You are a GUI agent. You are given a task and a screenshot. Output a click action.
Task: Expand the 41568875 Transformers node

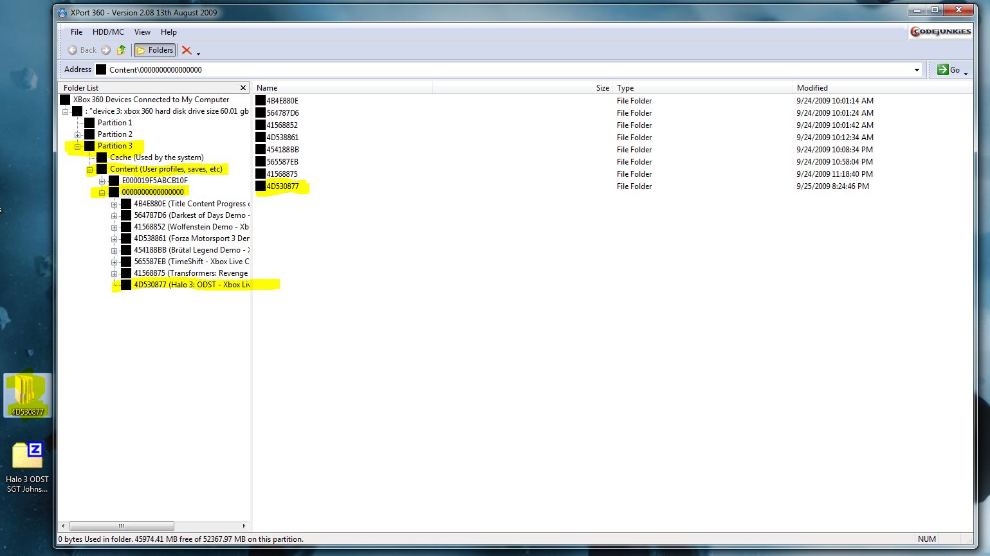tap(114, 274)
